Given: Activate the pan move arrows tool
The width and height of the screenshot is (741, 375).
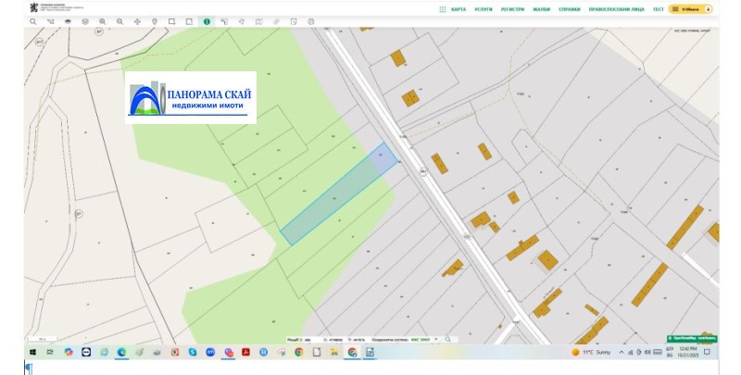Looking at the screenshot, I should (137, 19).
